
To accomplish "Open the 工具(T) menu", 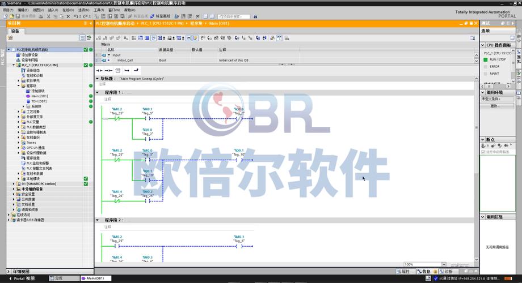I will coord(99,10).
